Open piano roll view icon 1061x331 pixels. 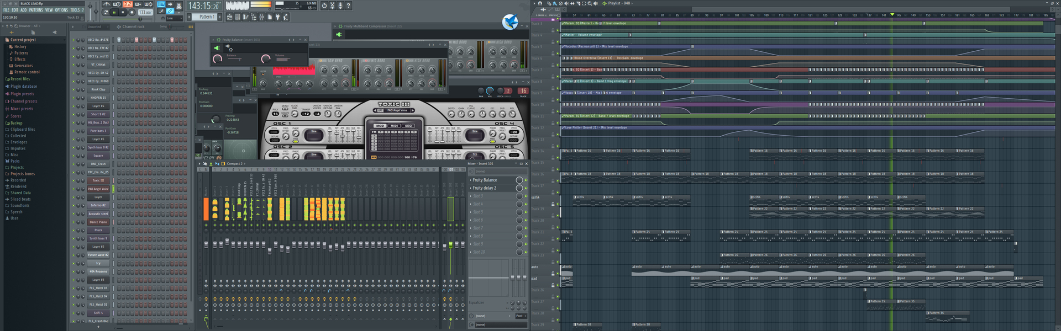click(x=245, y=17)
